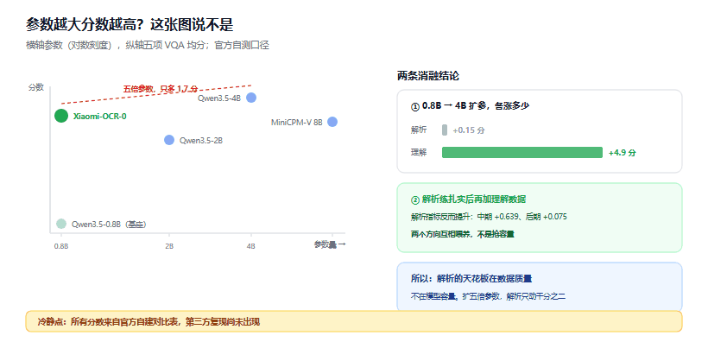Click the +0.15 分 value
This screenshot has height=342, width=708.
469,130
